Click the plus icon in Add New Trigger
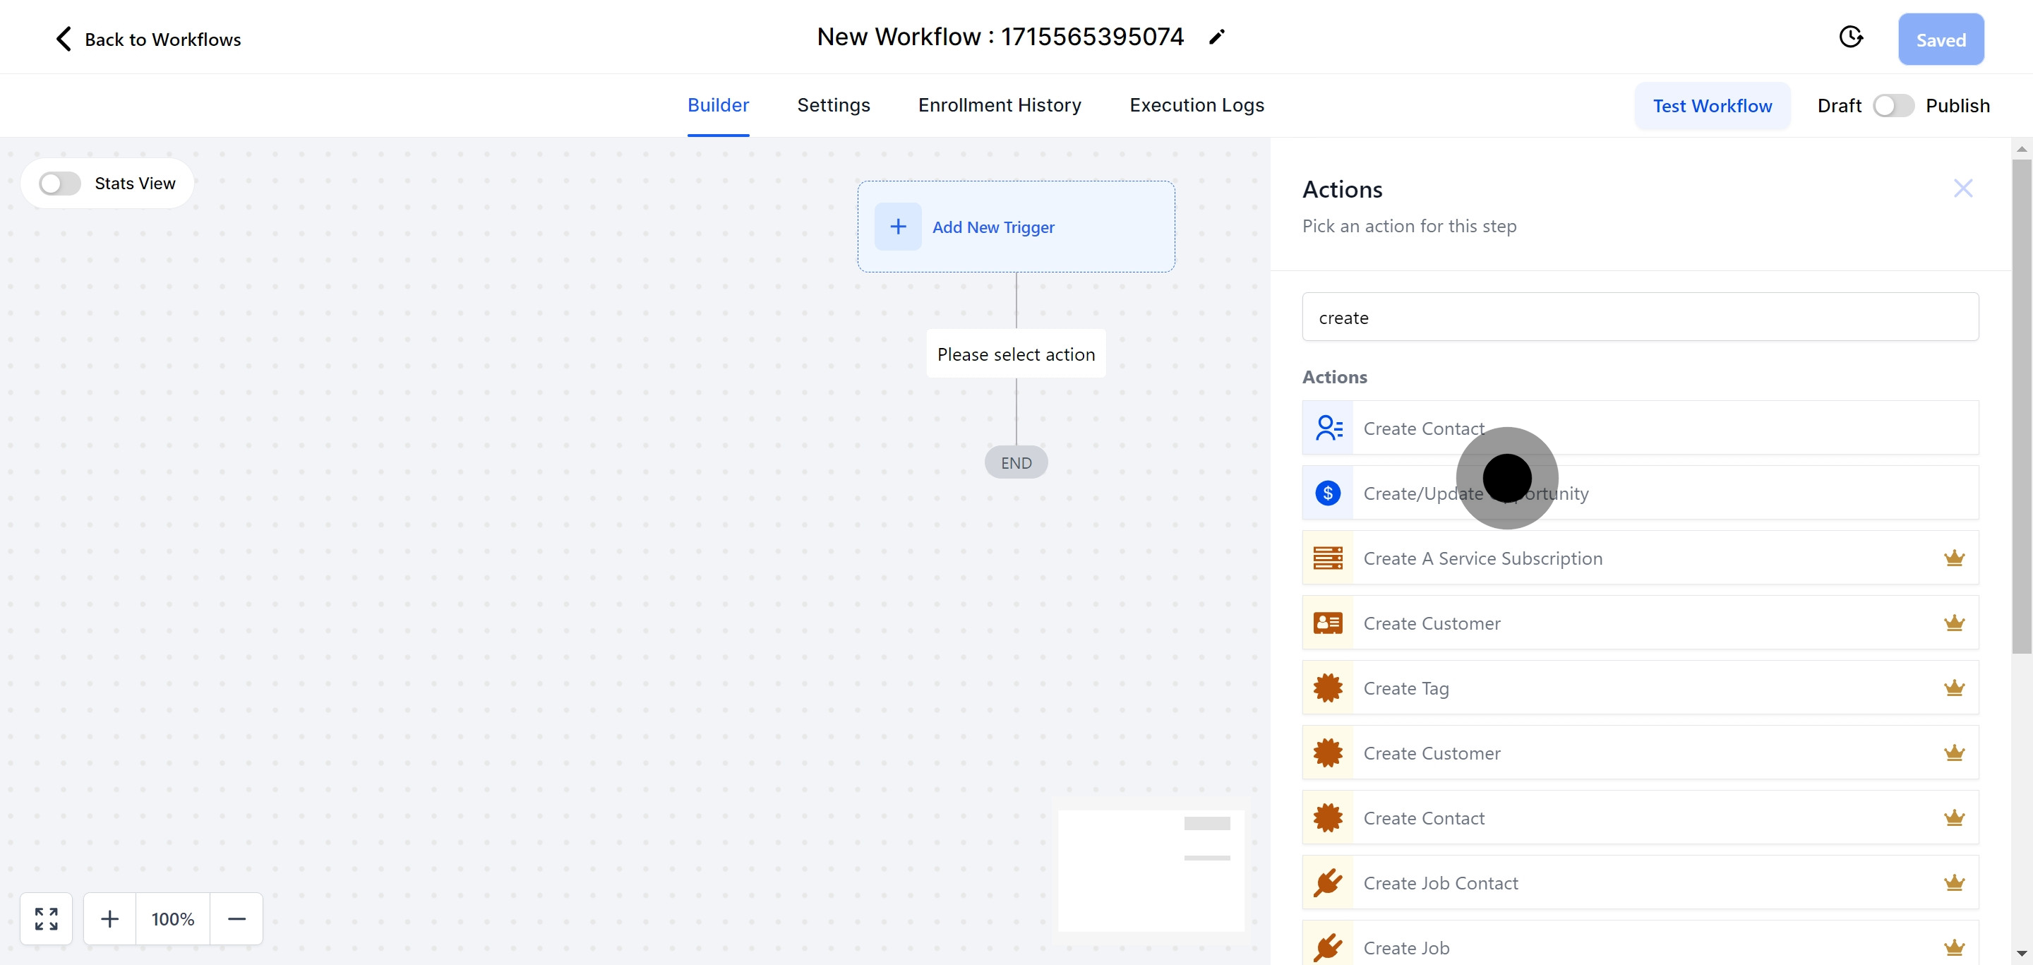 pos(897,227)
